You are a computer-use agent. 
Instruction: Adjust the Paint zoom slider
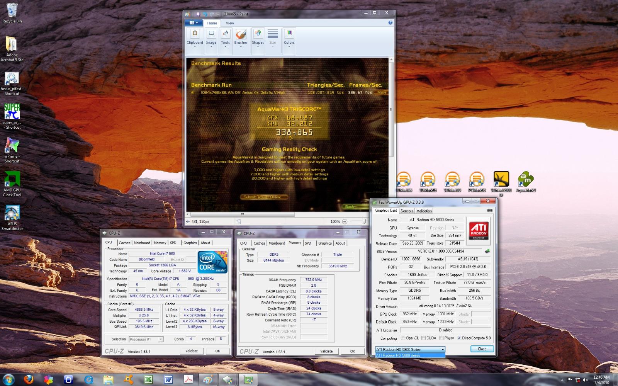364,221
